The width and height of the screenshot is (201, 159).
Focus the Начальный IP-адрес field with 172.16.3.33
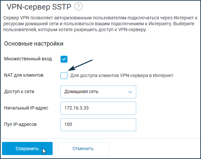click(x=98, y=108)
